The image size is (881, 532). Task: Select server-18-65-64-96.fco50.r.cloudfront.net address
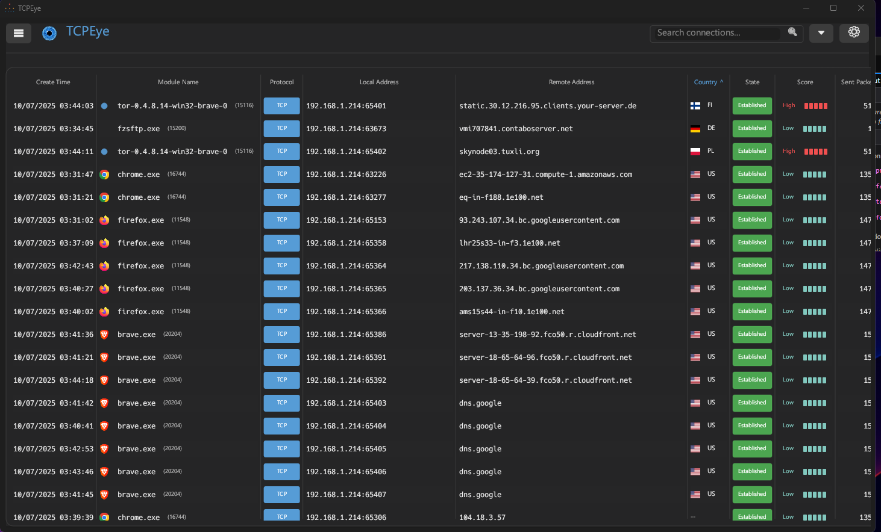545,357
